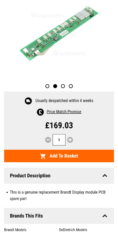Viewport: 118px width, 233px height.
Task: Collapse the Brands This Fits chevron
Action: click(x=105, y=216)
